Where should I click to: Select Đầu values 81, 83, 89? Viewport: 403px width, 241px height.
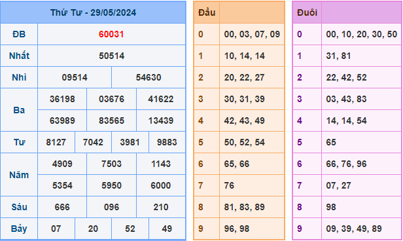pyautogui.click(x=244, y=207)
